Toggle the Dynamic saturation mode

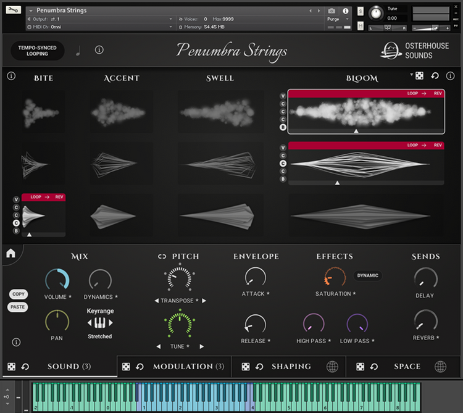[x=368, y=275]
